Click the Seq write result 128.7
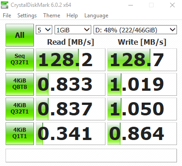This screenshot has width=182, height=166. [x=142, y=60]
